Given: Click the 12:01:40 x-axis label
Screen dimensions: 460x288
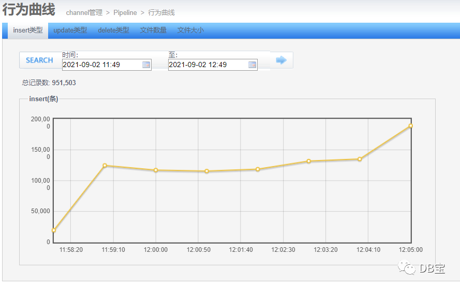Looking at the screenshot, I should [241, 250].
